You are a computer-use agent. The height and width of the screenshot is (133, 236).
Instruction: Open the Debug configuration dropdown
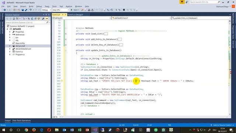[46, 10]
